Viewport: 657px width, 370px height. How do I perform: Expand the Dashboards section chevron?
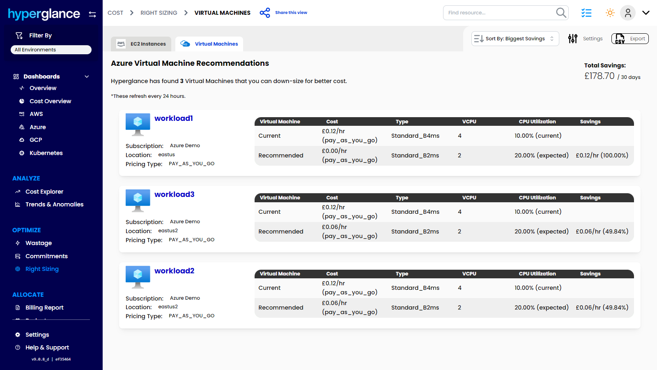click(87, 76)
